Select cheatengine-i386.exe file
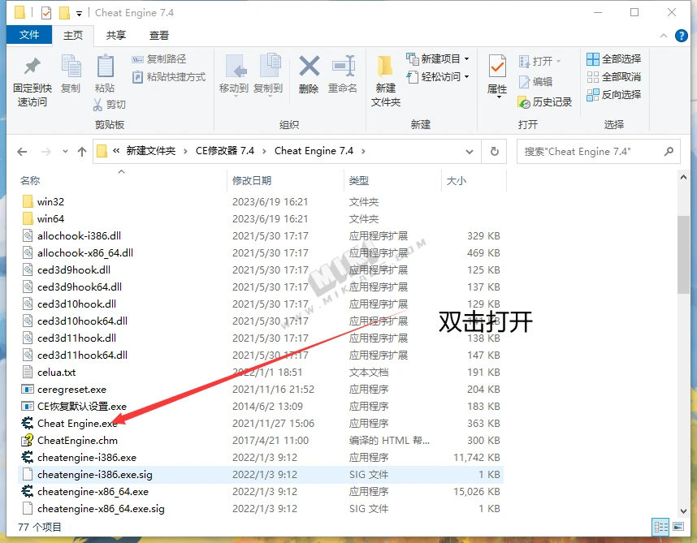 tap(261, 457)
